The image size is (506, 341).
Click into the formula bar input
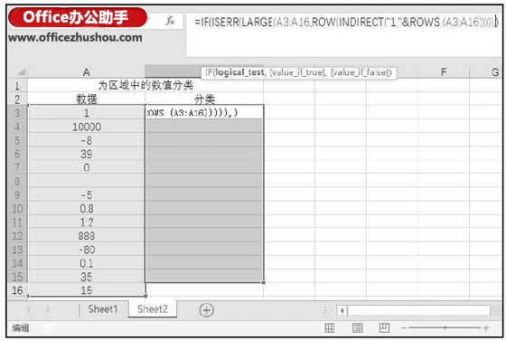(x=343, y=35)
